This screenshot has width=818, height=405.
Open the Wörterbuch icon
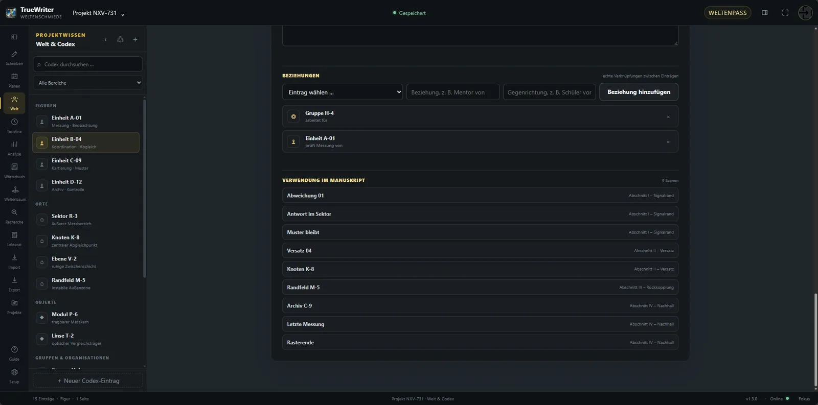(x=14, y=171)
